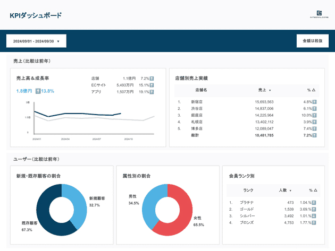Sort member rank table by 人数 column
This screenshot has width=335, height=251.
pos(282,190)
